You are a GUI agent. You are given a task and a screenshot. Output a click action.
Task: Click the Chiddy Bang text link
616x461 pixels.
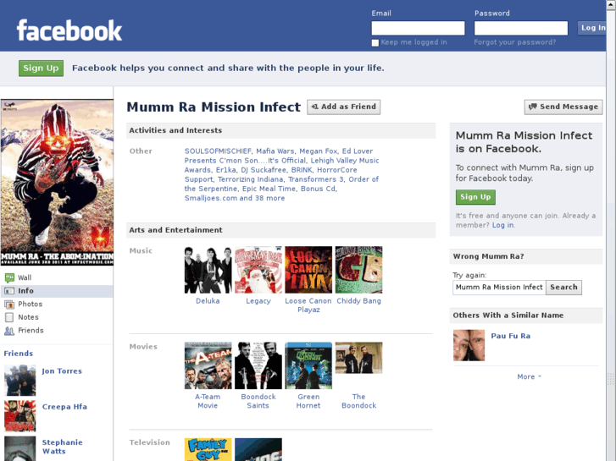click(358, 301)
